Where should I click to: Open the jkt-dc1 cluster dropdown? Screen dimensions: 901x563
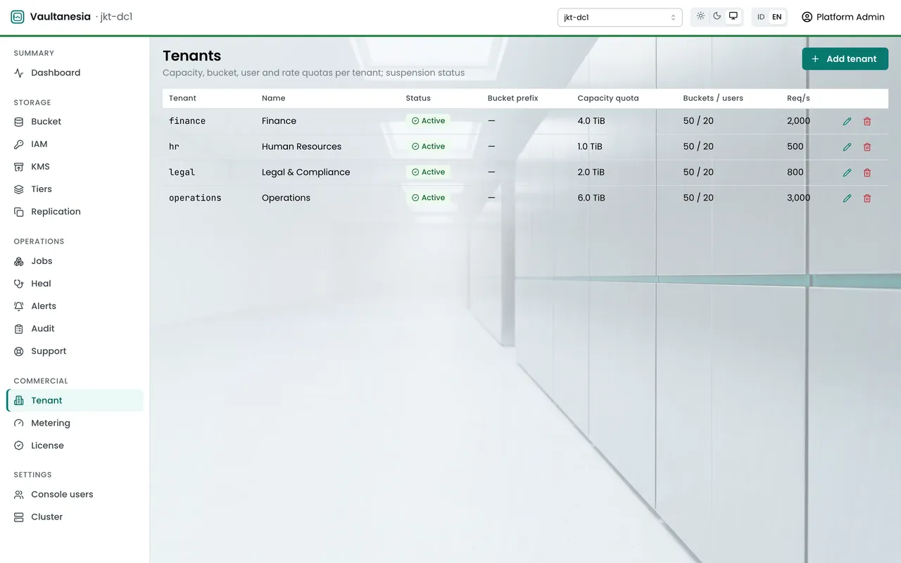[619, 17]
